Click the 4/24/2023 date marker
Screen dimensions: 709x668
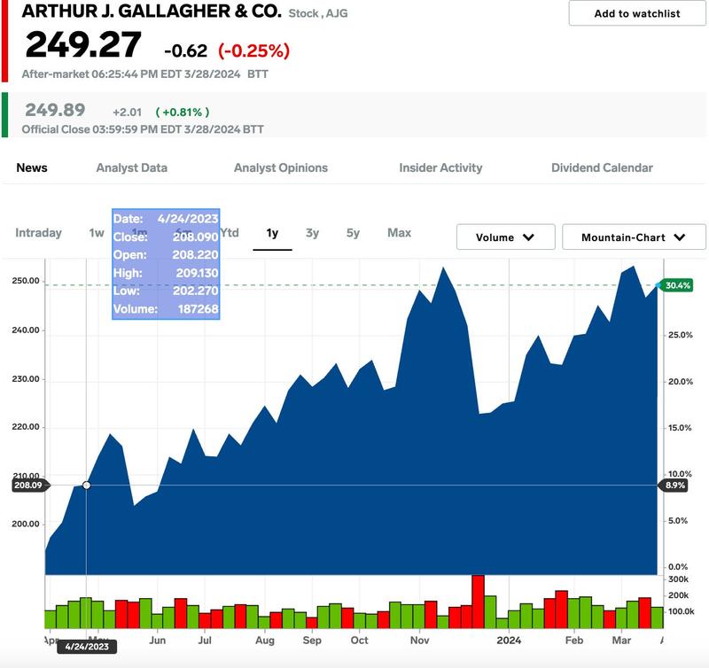(x=87, y=647)
